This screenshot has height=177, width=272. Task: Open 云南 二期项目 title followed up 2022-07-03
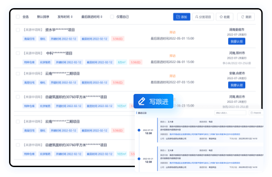pos(62,74)
